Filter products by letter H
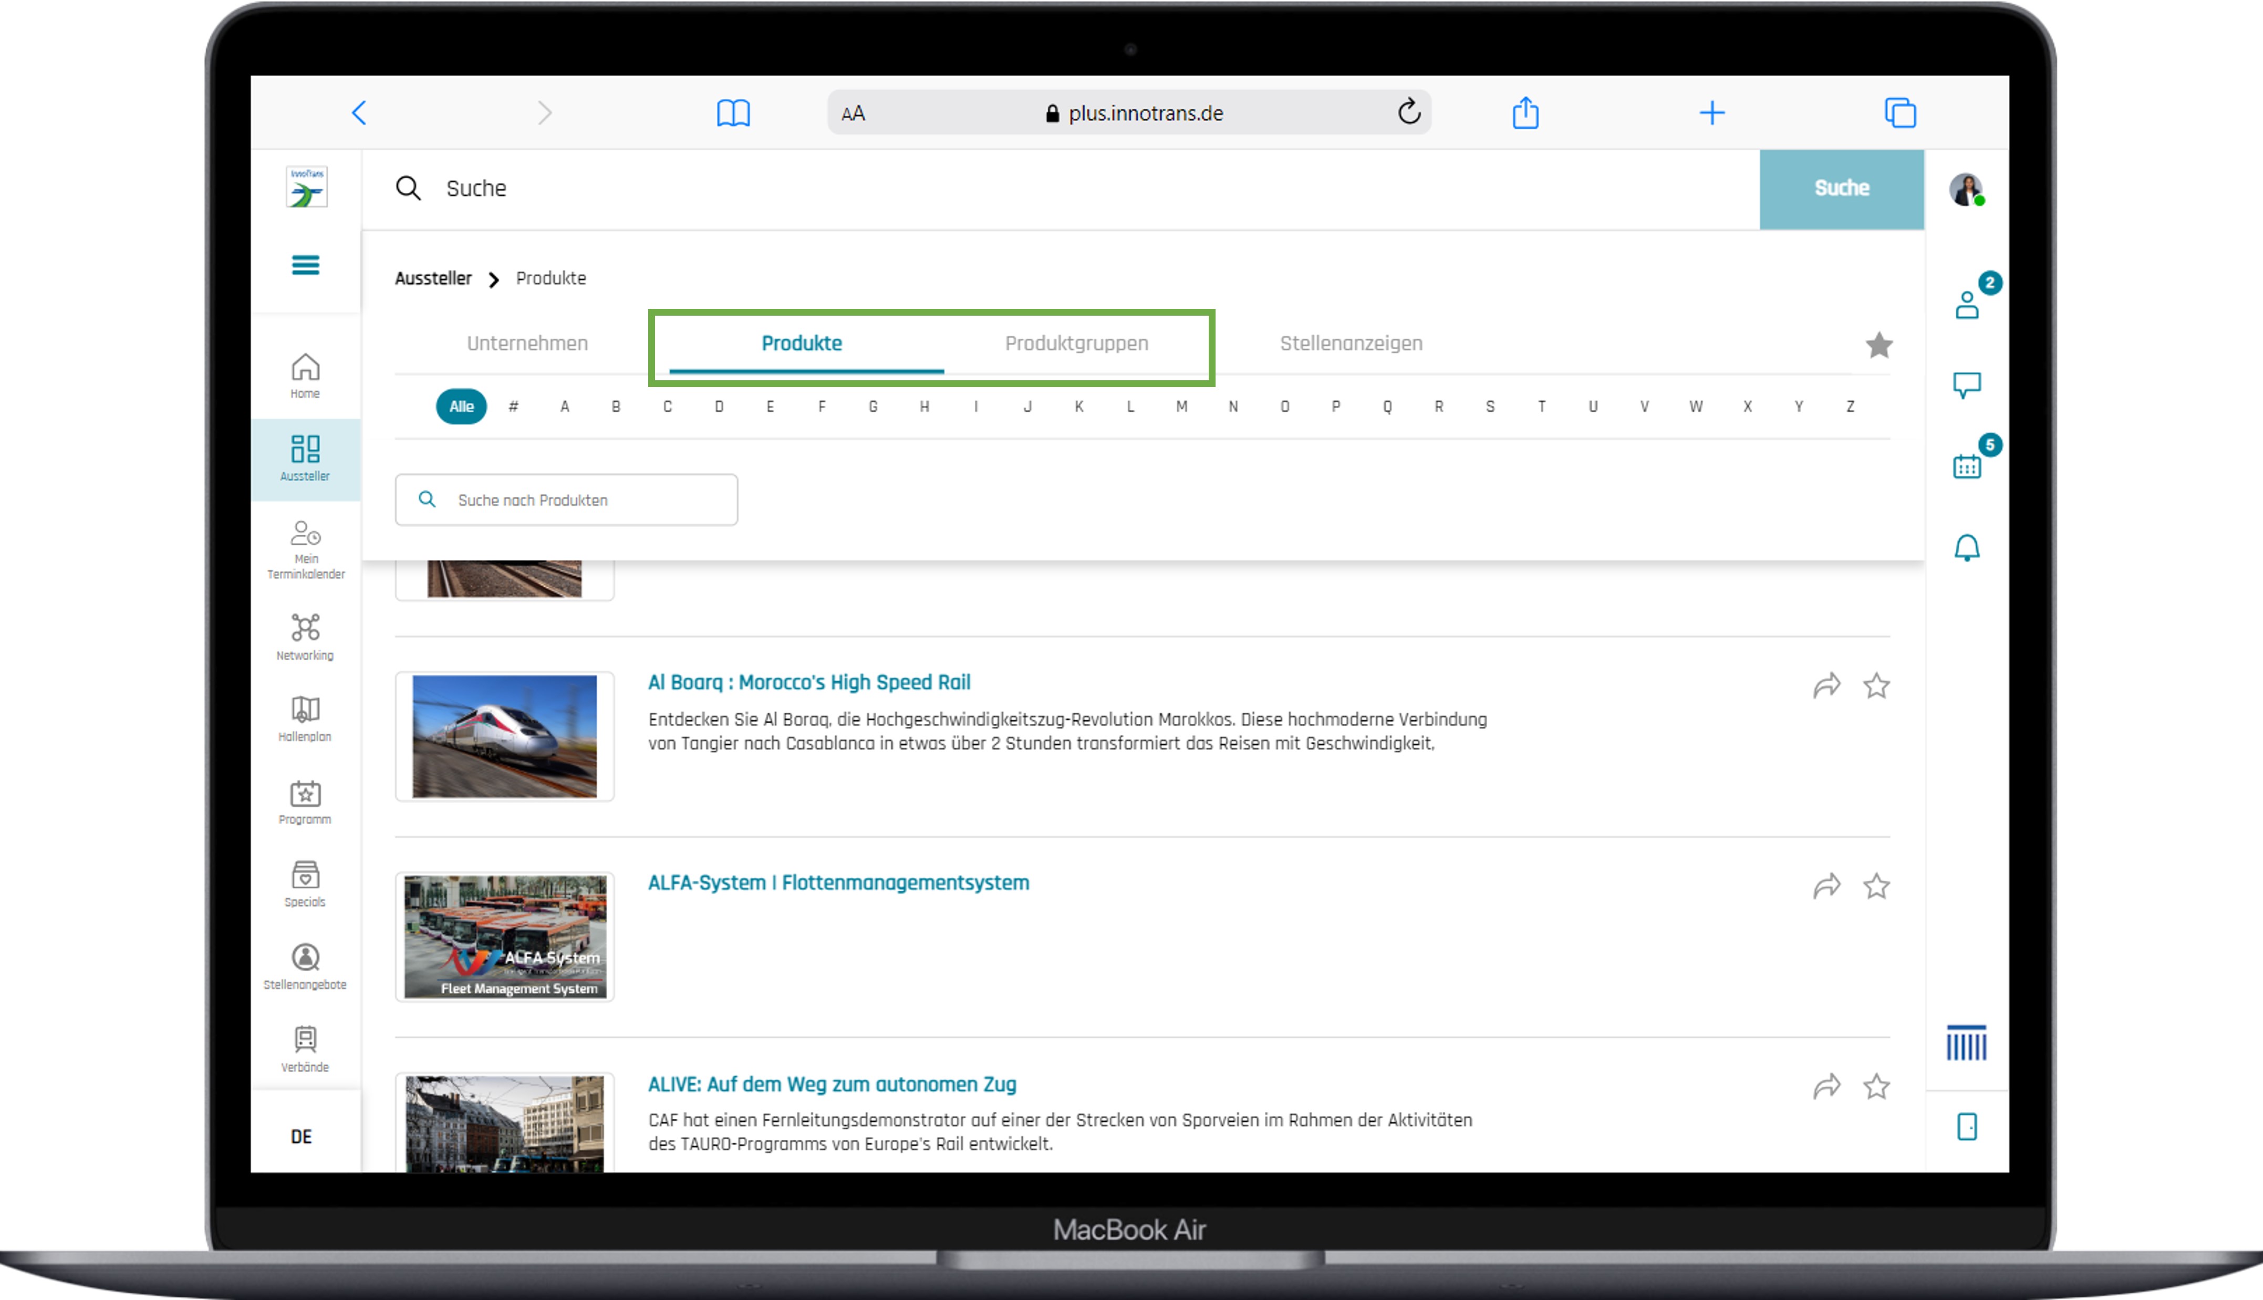 tap(924, 406)
